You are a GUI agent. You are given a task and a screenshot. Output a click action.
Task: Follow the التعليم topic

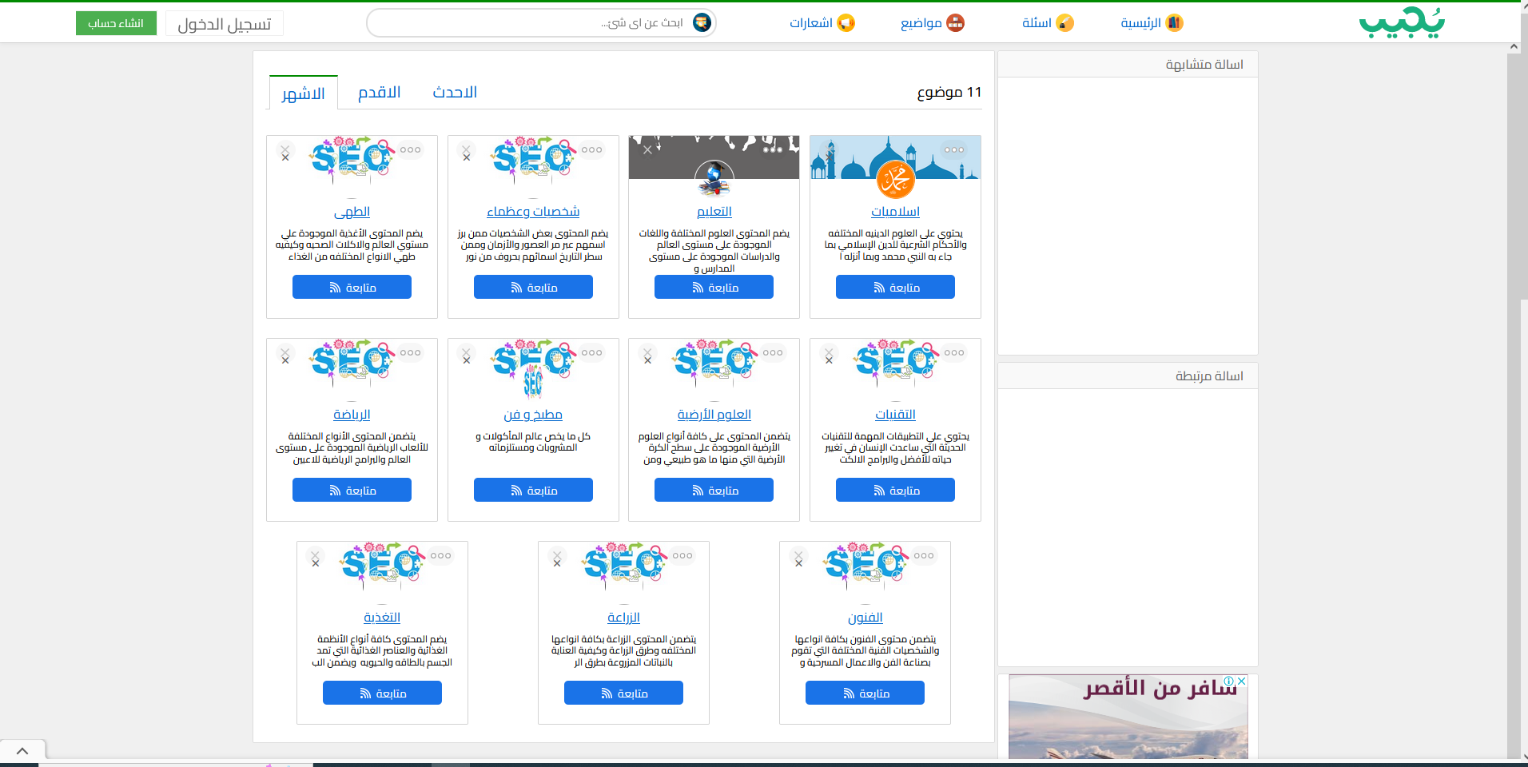[x=714, y=288]
